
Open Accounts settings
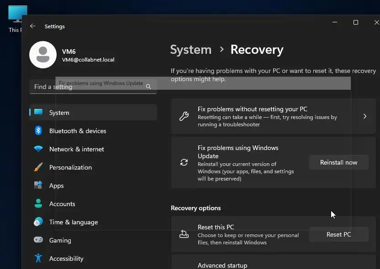(x=93, y=204)
